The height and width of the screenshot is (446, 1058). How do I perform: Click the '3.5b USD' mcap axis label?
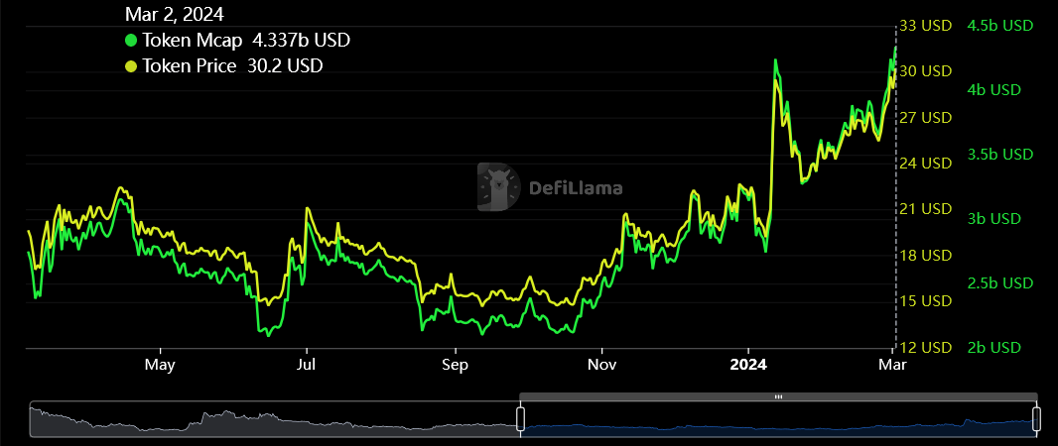(x=1000, y=155)
